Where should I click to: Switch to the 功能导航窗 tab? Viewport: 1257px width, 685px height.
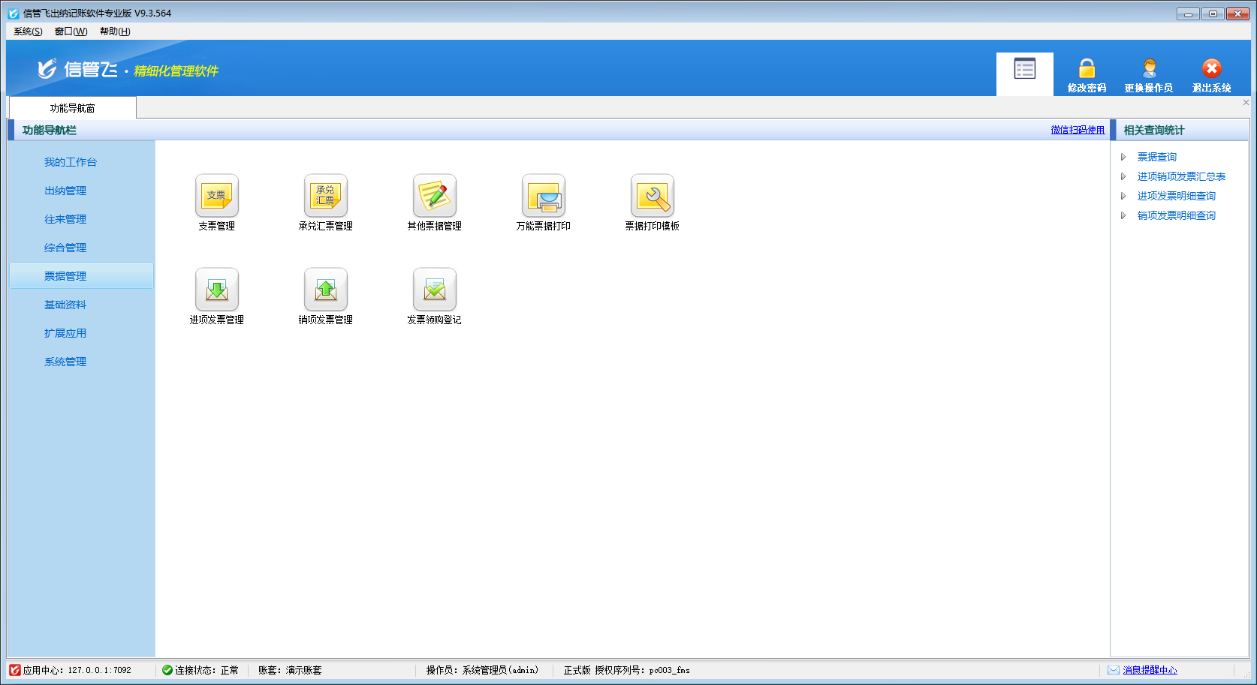pos(72,108)
